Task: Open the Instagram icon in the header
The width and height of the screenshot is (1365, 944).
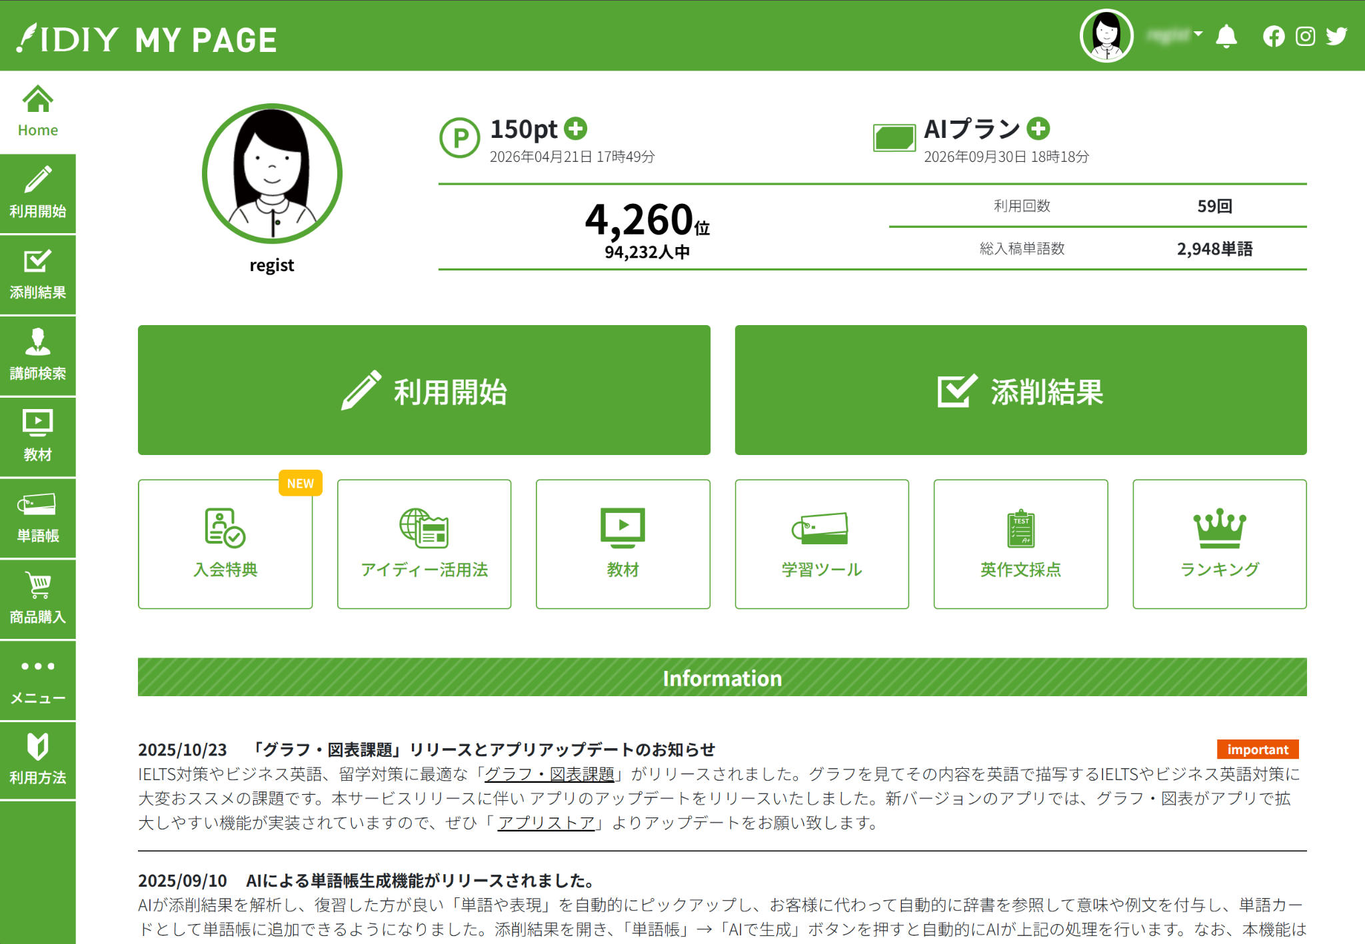Action: click(1304, 37)
